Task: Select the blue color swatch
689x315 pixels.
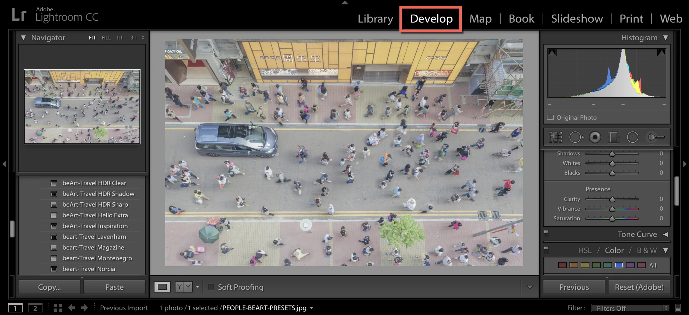Action: 619,265
